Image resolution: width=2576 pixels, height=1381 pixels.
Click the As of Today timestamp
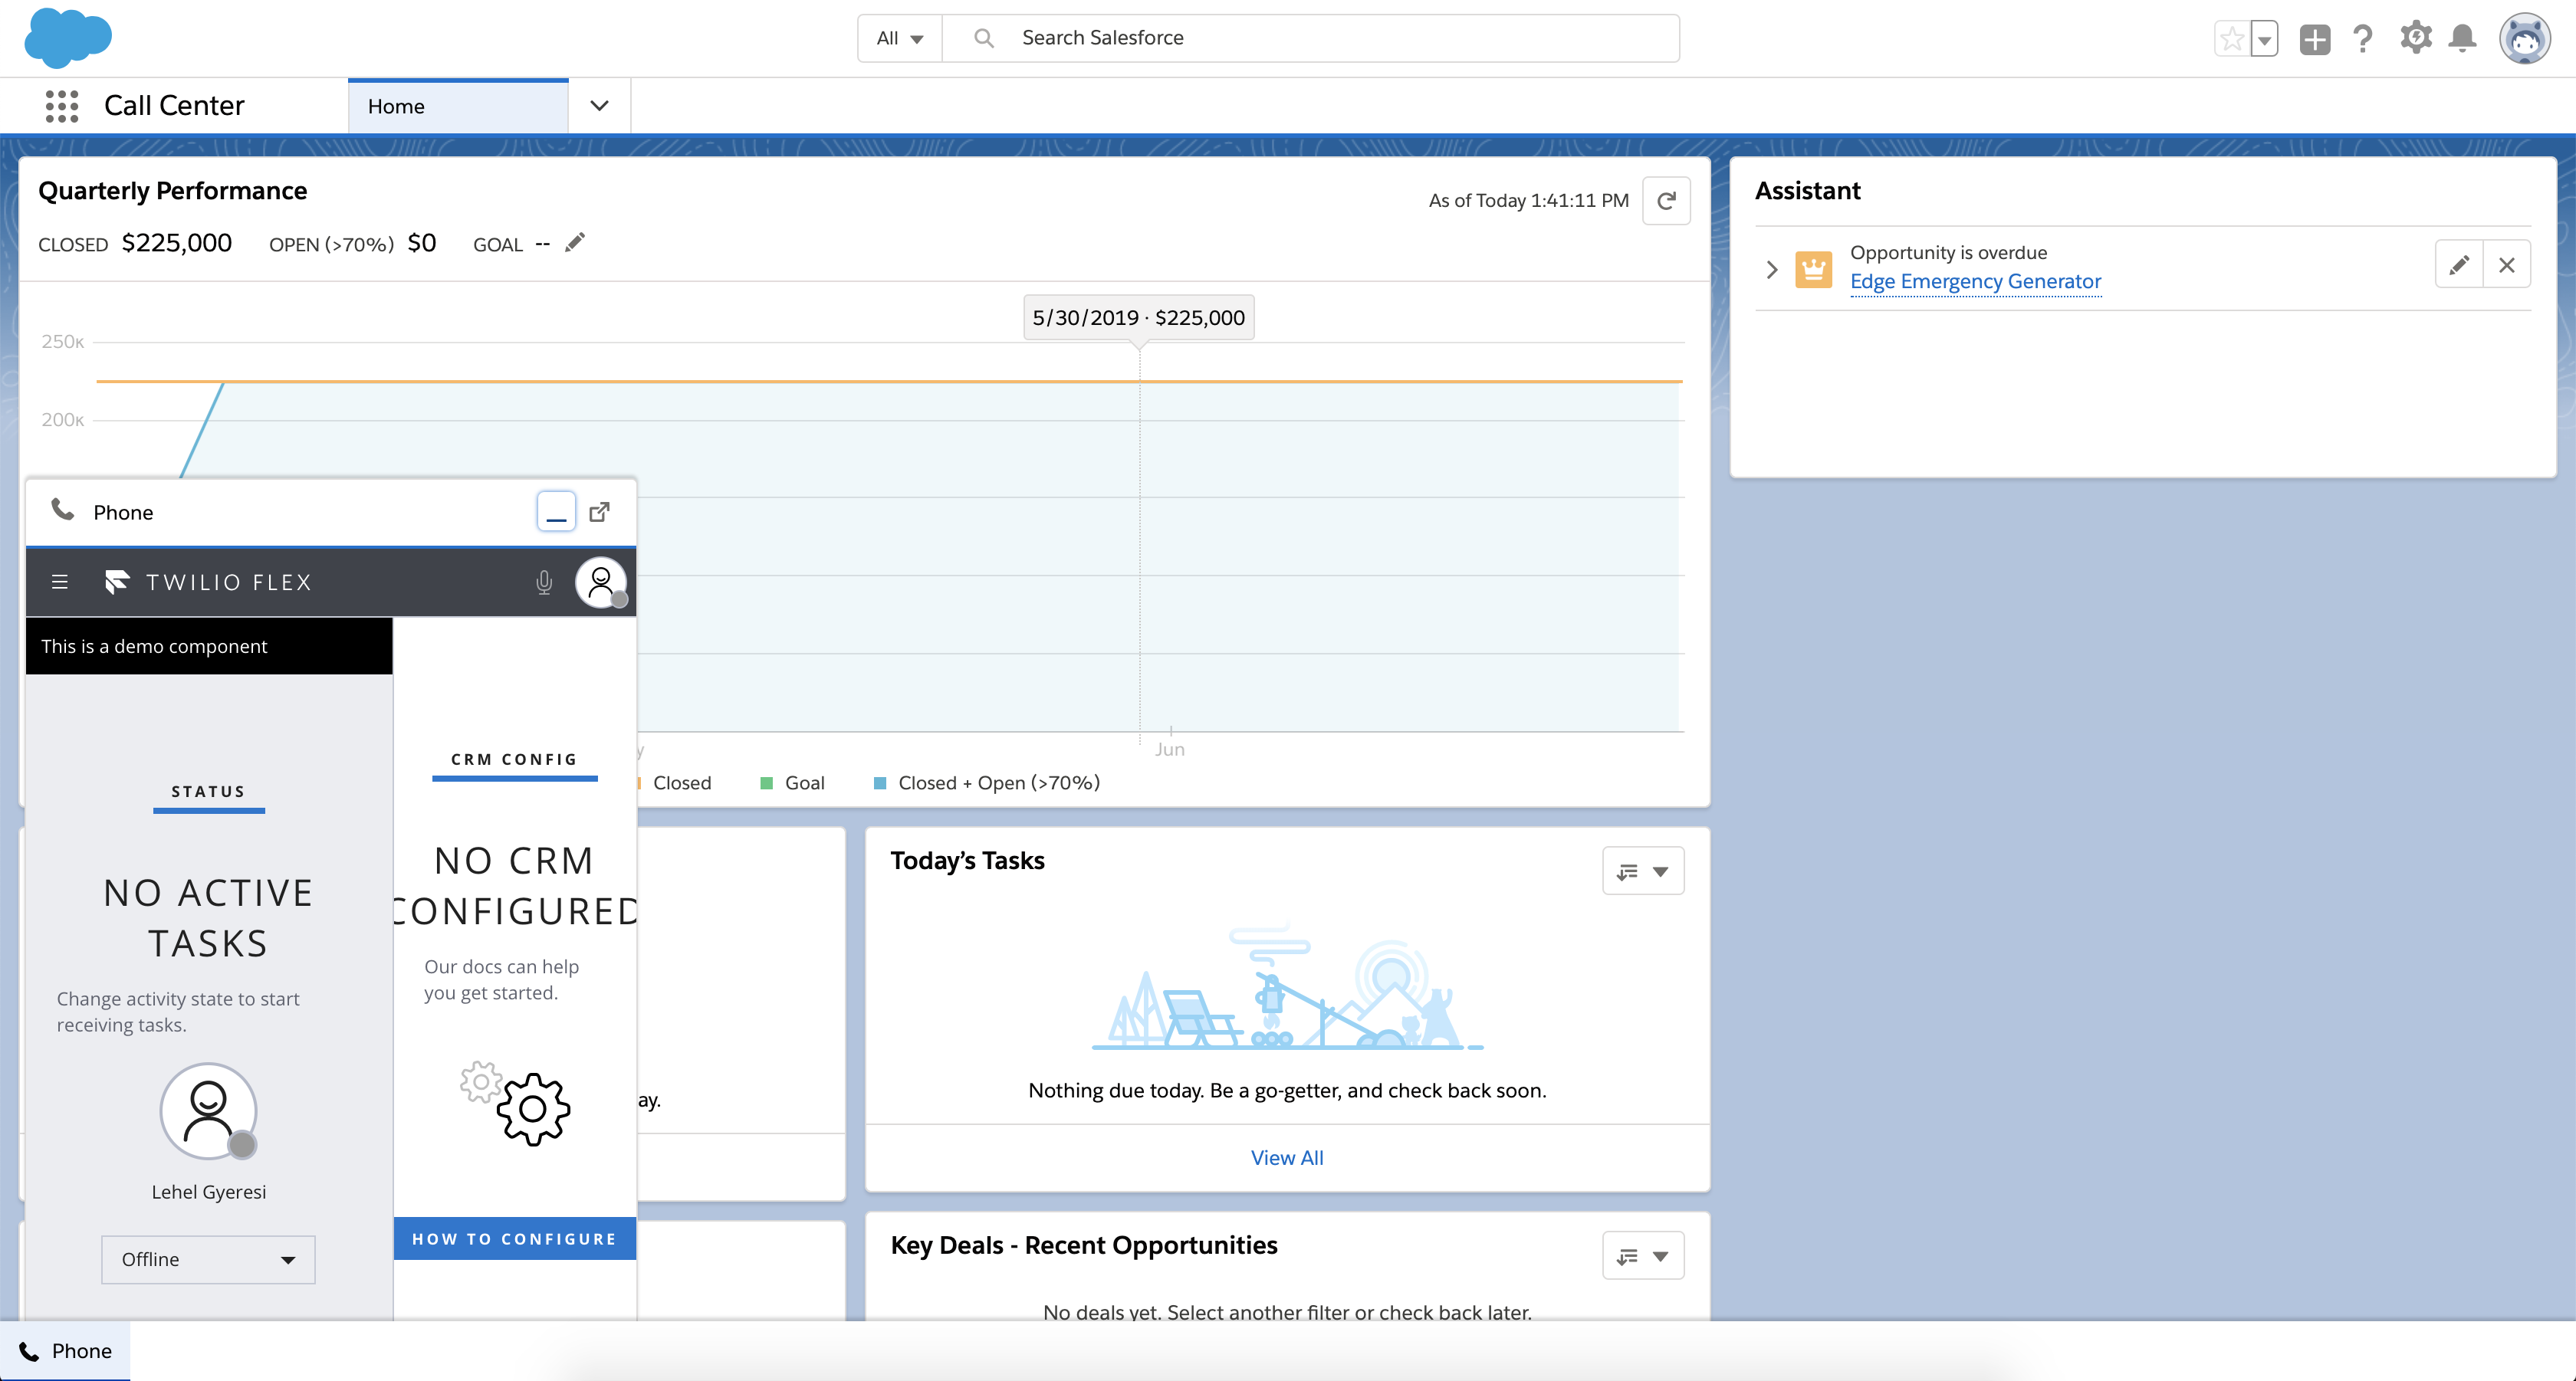coord(1528,201)
